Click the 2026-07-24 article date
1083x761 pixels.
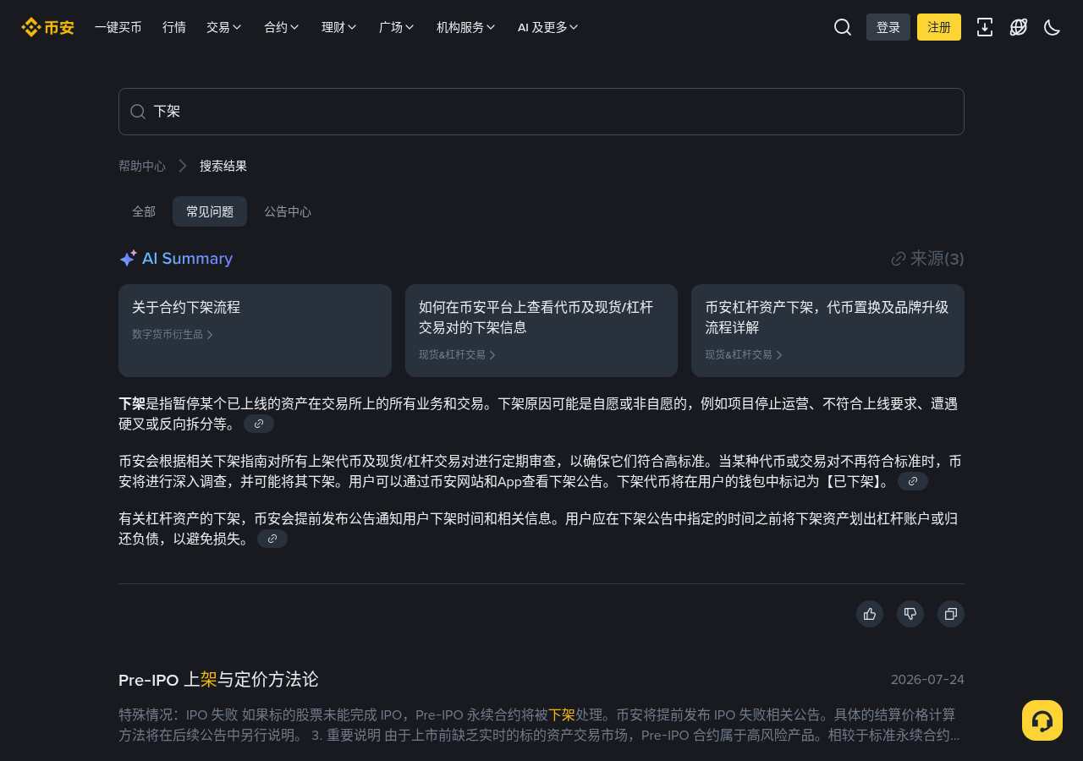927,680
